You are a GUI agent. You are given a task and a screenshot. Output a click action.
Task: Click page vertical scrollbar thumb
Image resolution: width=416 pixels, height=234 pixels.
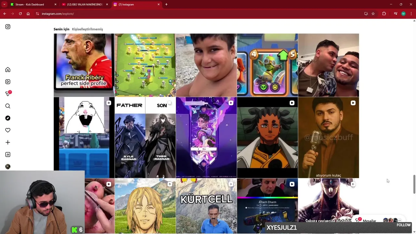pyautogui.click(x=414, y=184)
